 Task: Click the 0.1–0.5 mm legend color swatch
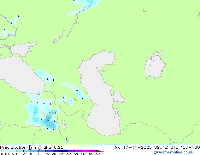point(5,151)
